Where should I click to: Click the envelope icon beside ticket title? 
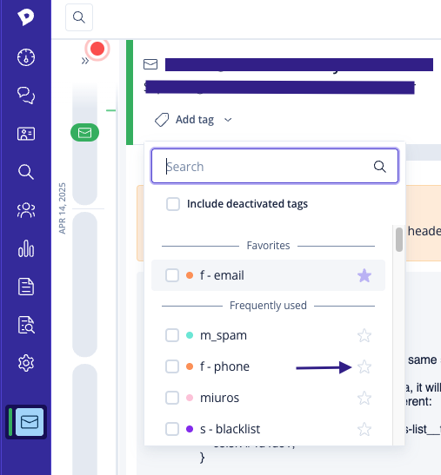(x=150, y=64)
